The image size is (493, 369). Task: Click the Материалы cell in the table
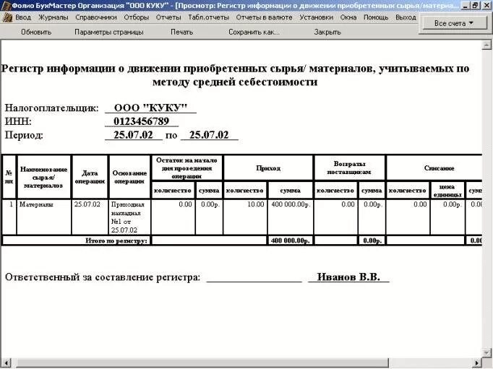point(43,217)
